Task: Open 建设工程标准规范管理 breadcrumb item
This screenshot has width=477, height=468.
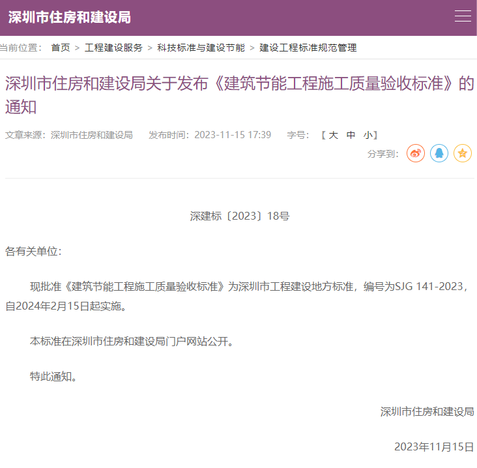Action: (x=308, y=48)
